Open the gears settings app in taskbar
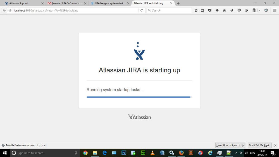 [171, 153]
